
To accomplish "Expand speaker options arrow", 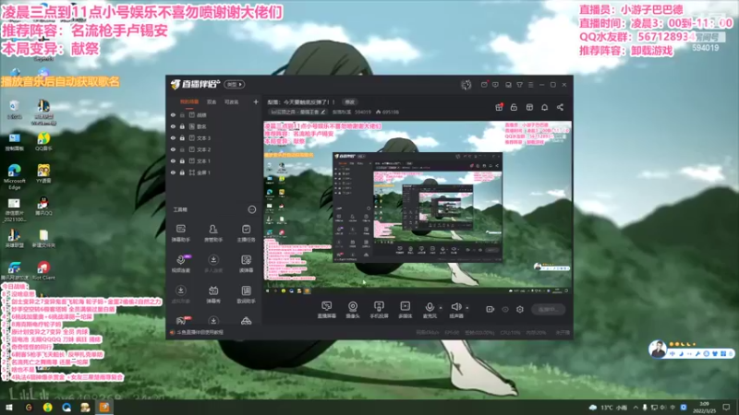I will point(467,308).
